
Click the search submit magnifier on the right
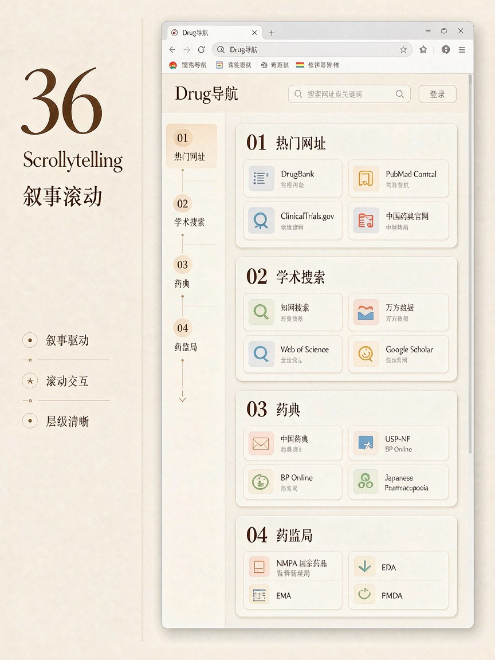click(x=399, y=94)
